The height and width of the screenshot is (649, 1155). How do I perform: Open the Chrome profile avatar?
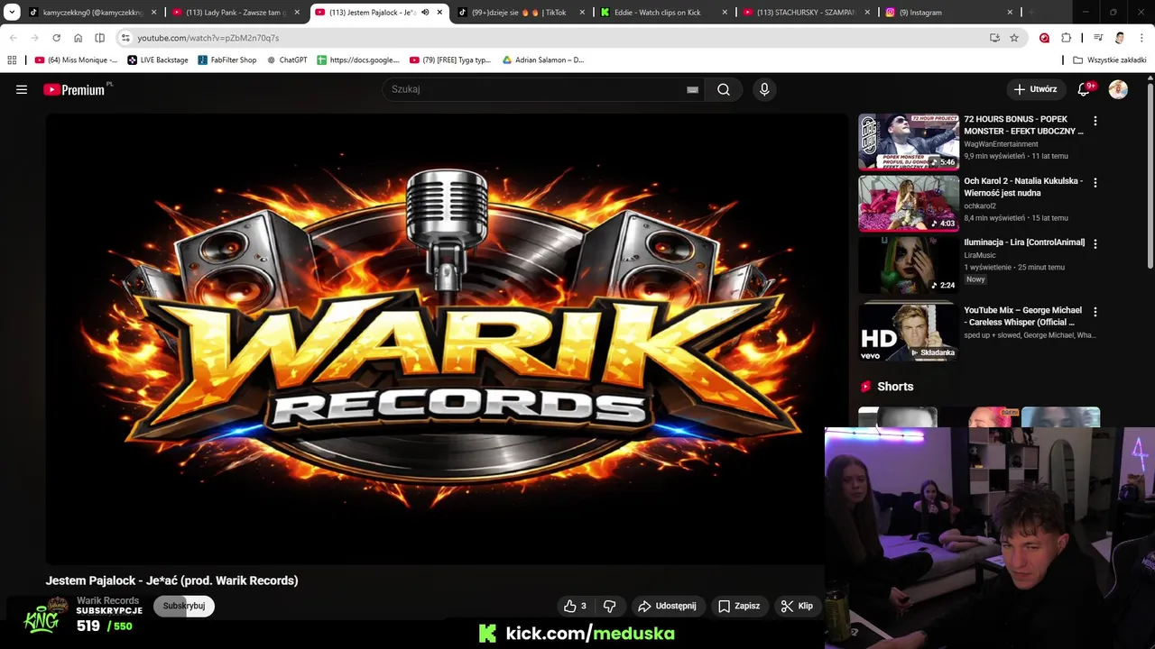coord(1120,38)
